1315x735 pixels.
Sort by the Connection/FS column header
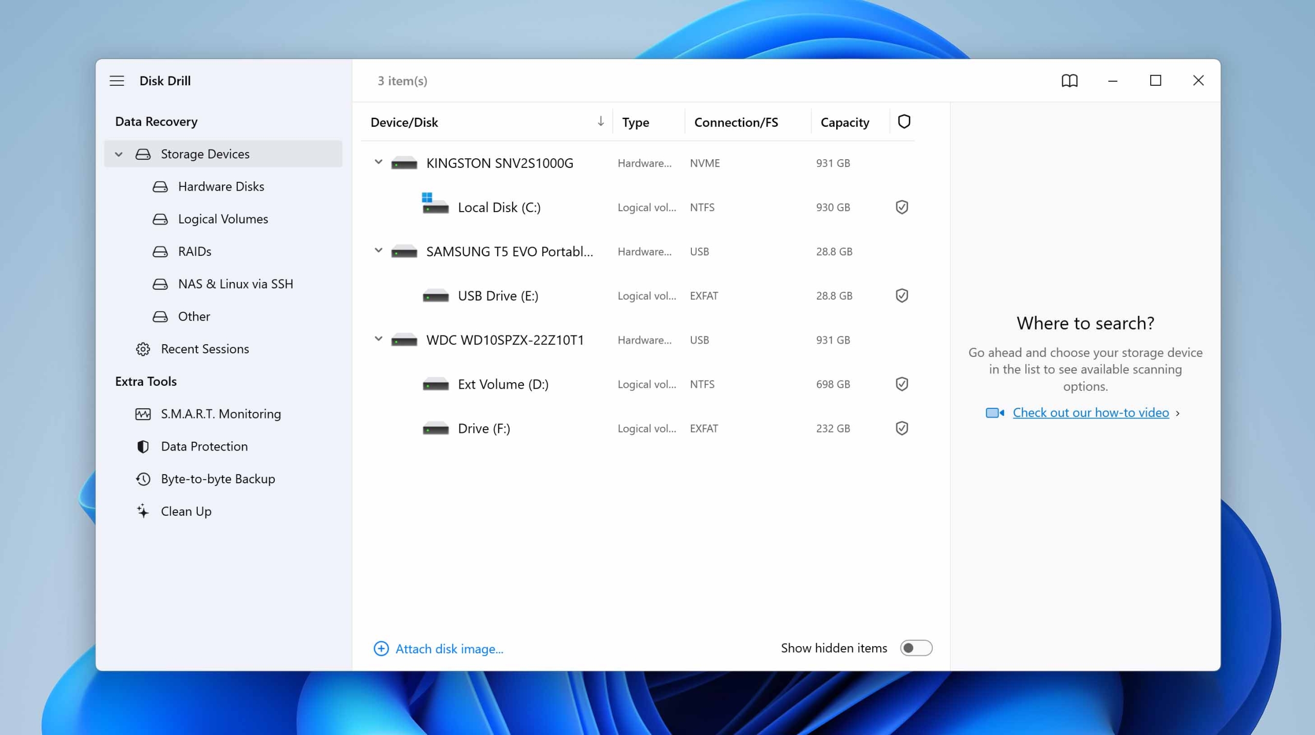736,122
